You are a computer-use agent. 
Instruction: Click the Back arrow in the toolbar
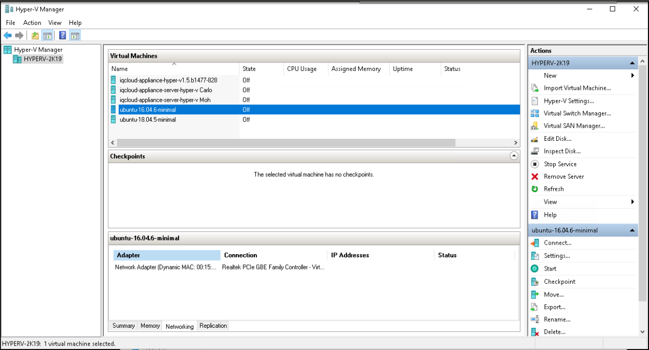7,35
